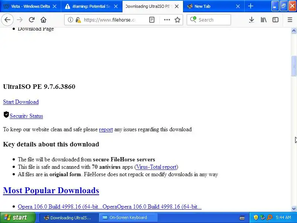Image resolution: width=297 pixels, height=223 pixels.
Task: Reload the current page
Action: pyautogui.click(x=32, y=20)
